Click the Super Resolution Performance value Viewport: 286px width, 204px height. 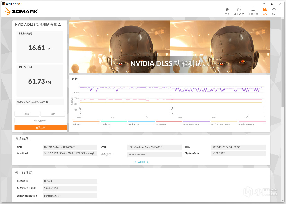[70, 196]
